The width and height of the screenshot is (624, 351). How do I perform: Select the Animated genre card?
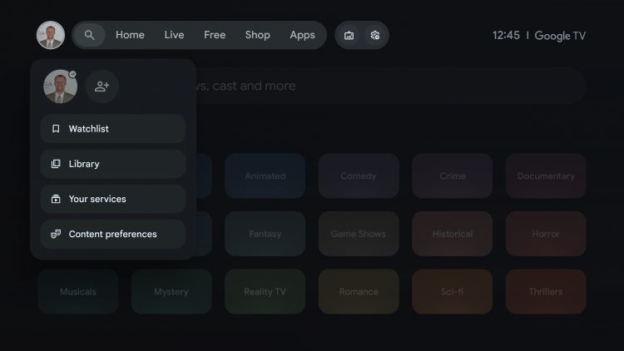coord(265,175)
